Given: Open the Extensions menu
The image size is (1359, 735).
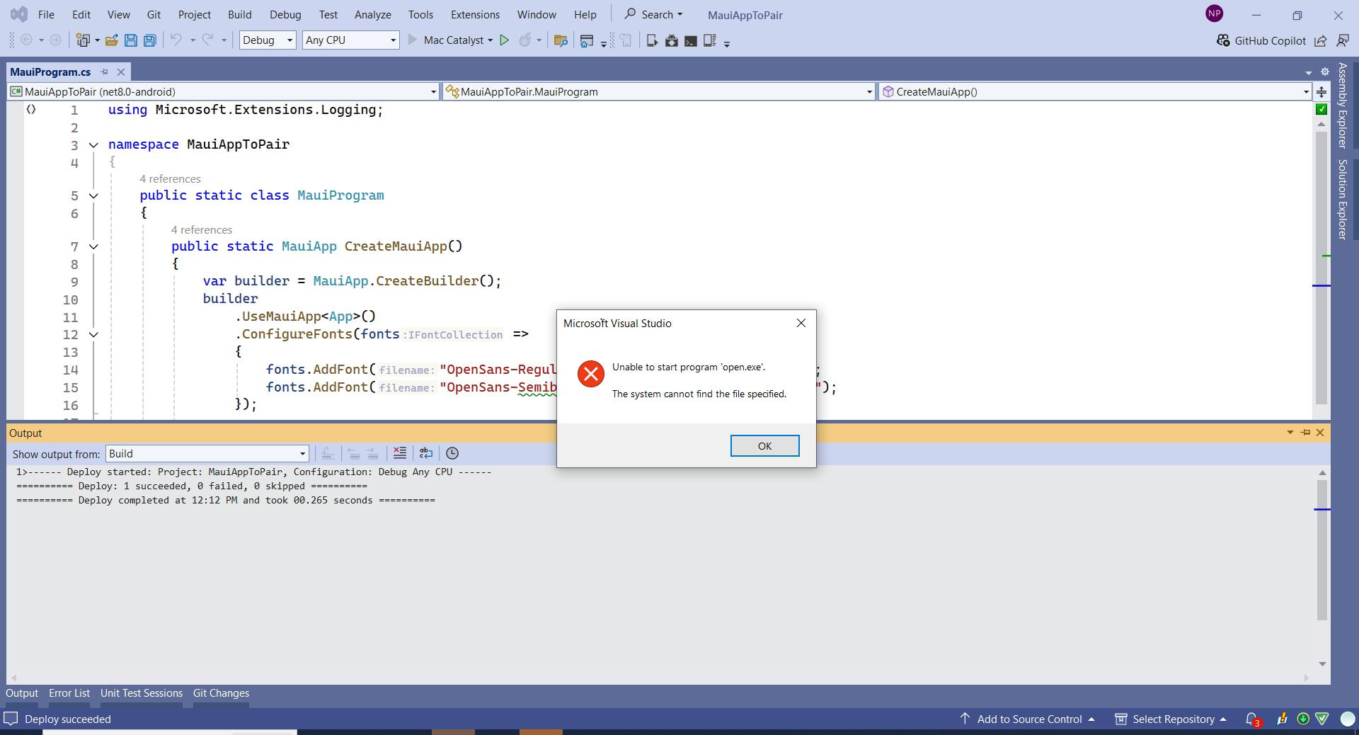Looking at the screenshot, I should click(475, 14).
